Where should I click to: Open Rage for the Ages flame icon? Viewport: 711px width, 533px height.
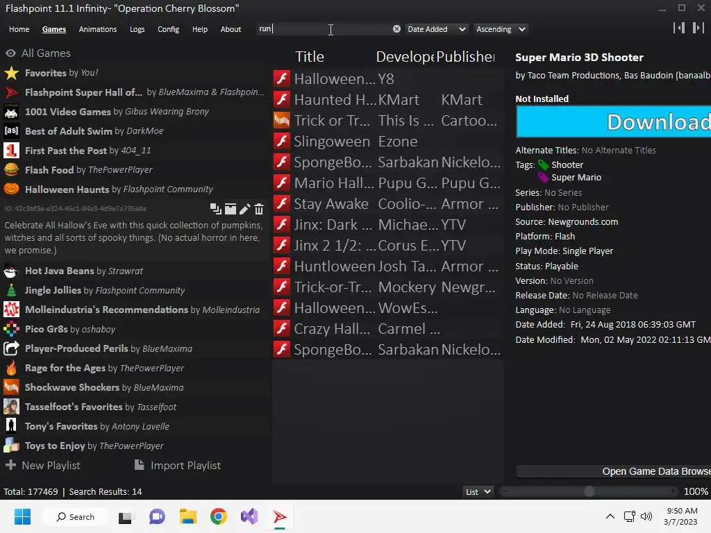tap(11, 368)
